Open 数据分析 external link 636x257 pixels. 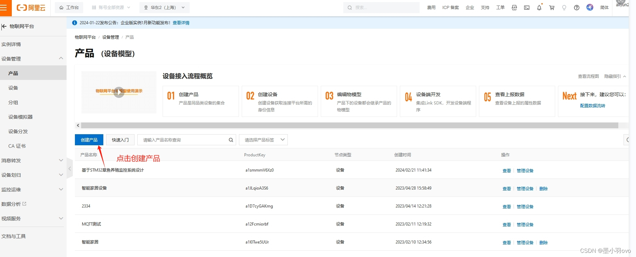14,204
